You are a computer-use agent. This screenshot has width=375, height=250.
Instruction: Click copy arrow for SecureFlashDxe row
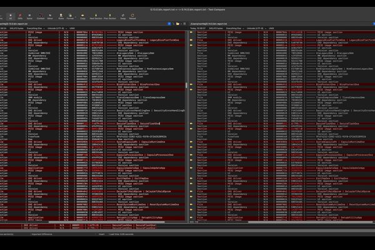[191, 124]
